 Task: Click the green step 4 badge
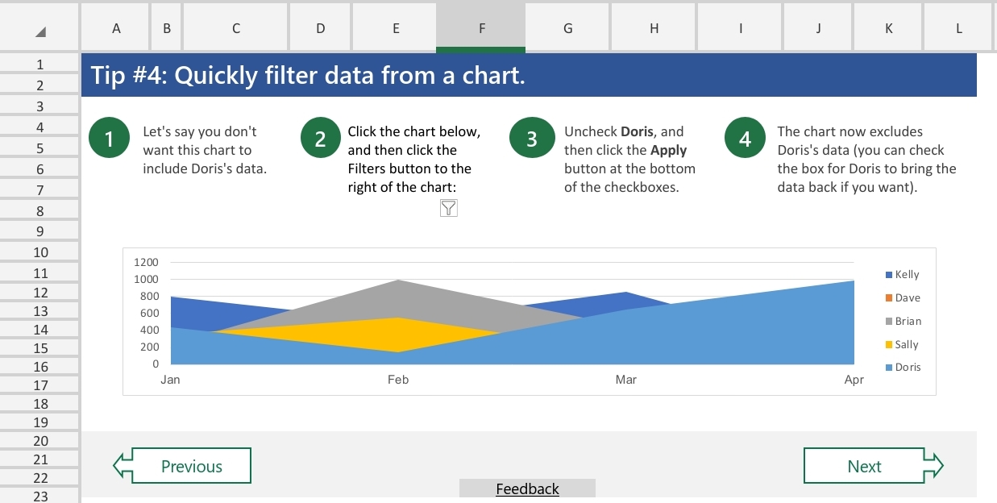[x=744, y=137]
